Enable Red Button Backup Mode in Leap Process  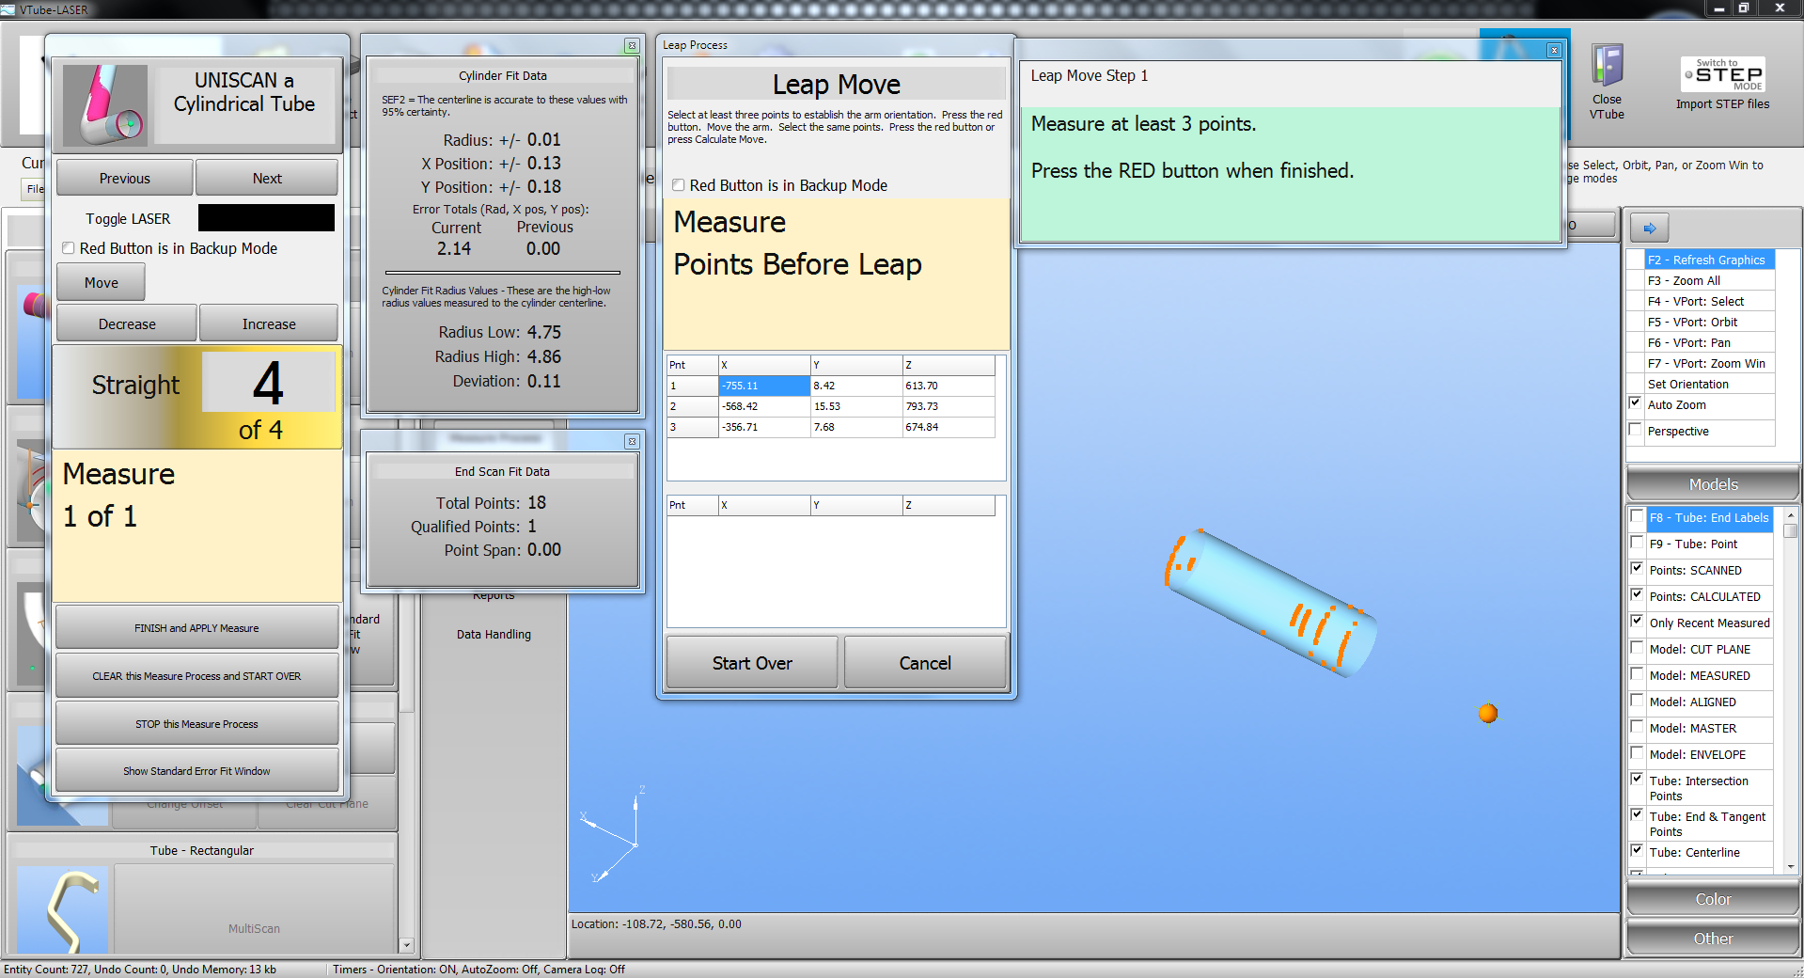679,186
